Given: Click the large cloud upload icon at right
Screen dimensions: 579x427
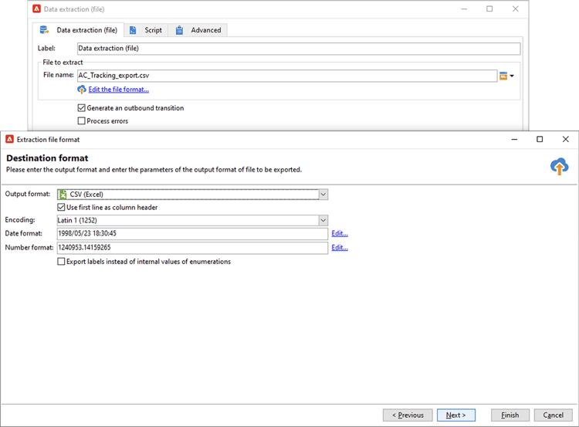Looking at the screenshot, I should coord(560,166).
